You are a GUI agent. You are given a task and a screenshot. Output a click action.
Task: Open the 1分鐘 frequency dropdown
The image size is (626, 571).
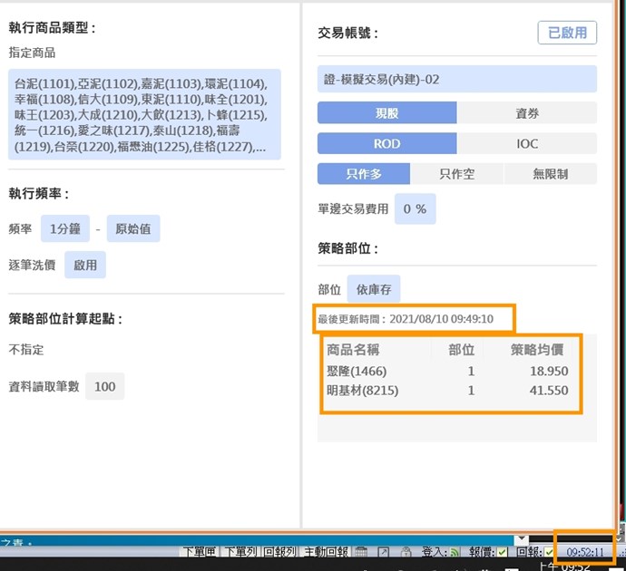(64, 229)
